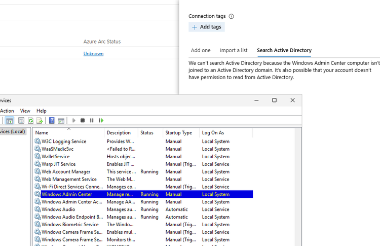The height and width of the screenshot is (246, 380).
Task: Click the Stop Service toolbar button
Action: (83, 121)
